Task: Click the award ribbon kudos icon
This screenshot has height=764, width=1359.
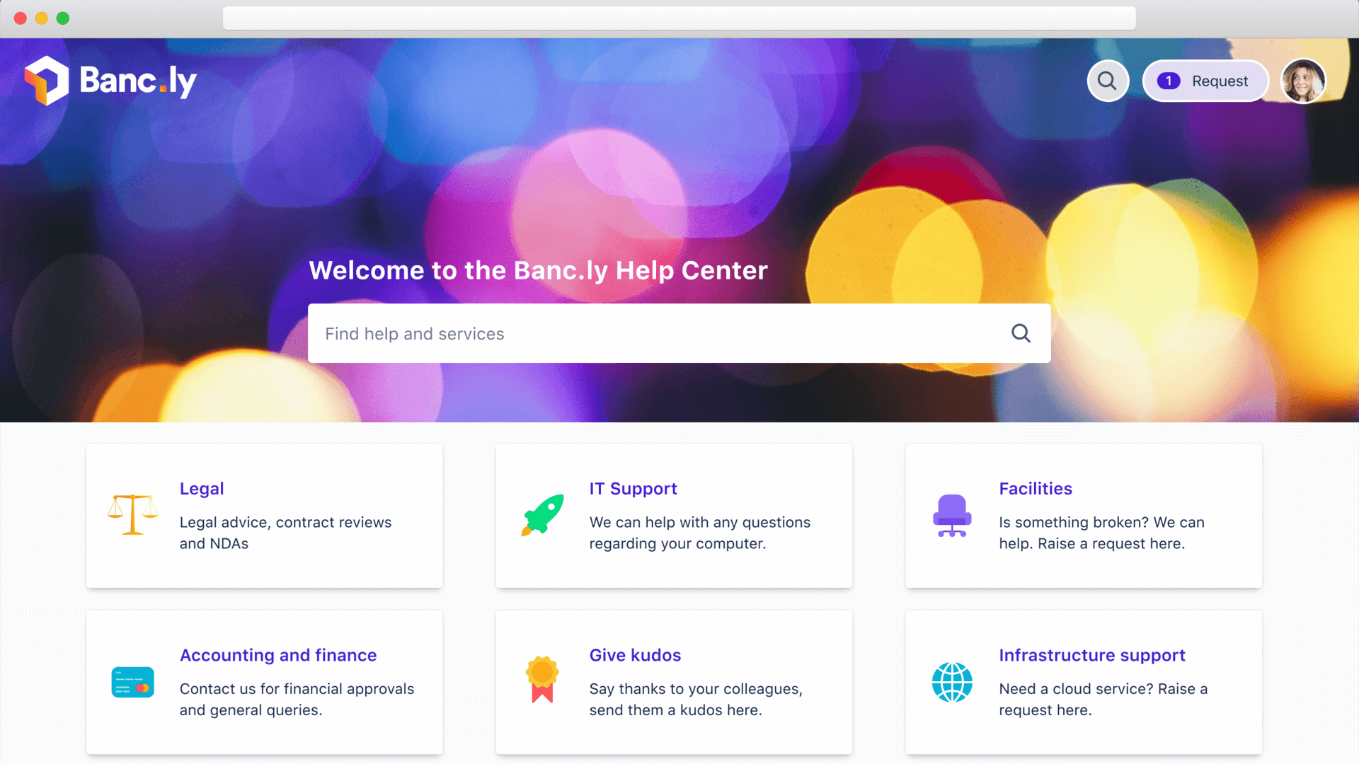Action: pos(542,680)
